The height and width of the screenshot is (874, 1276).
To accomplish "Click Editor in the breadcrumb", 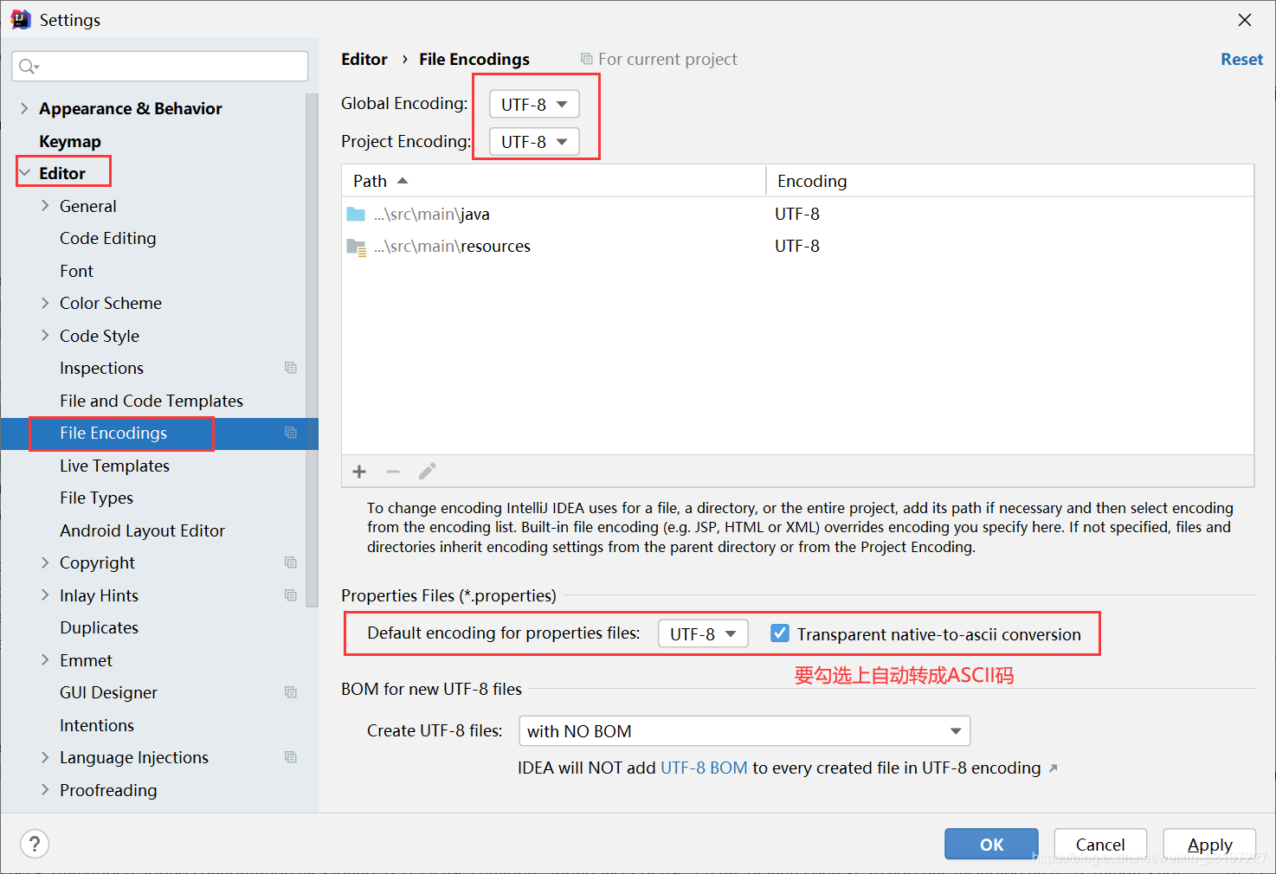I will click(x=364, y=59).
